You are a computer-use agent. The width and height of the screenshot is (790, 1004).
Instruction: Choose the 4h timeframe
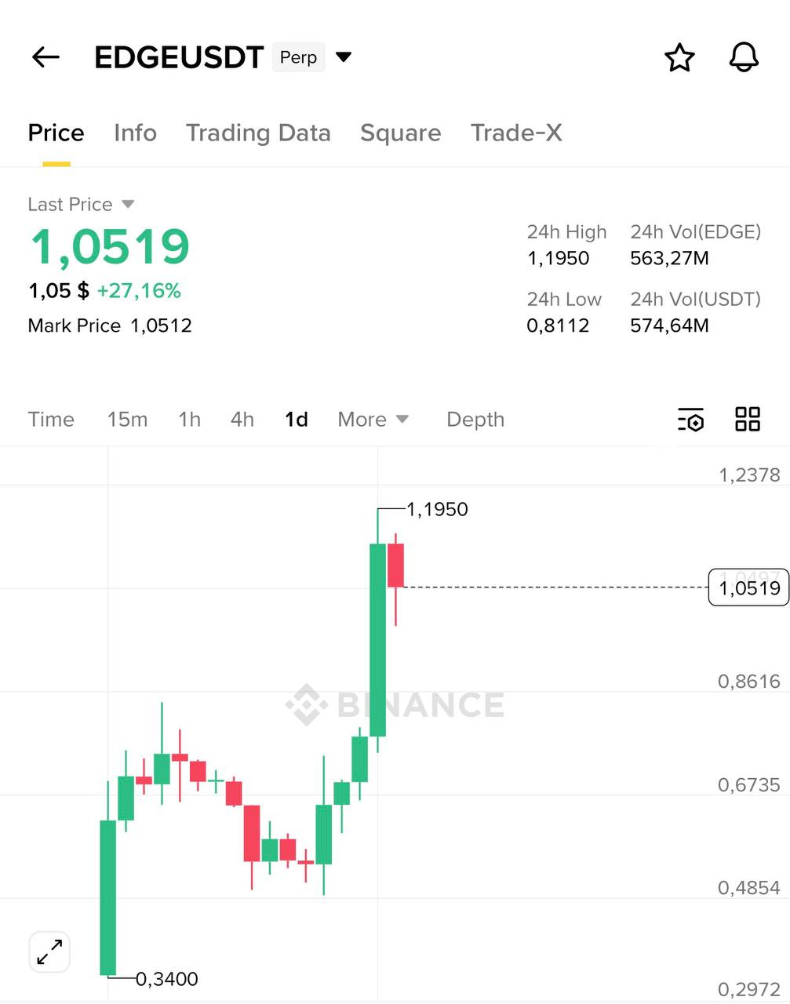242,420
